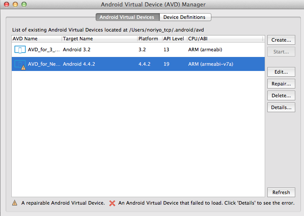Click the red X failed-to-load legend icon
Screen dimensions: 304x216
click(x=112, y=203)
